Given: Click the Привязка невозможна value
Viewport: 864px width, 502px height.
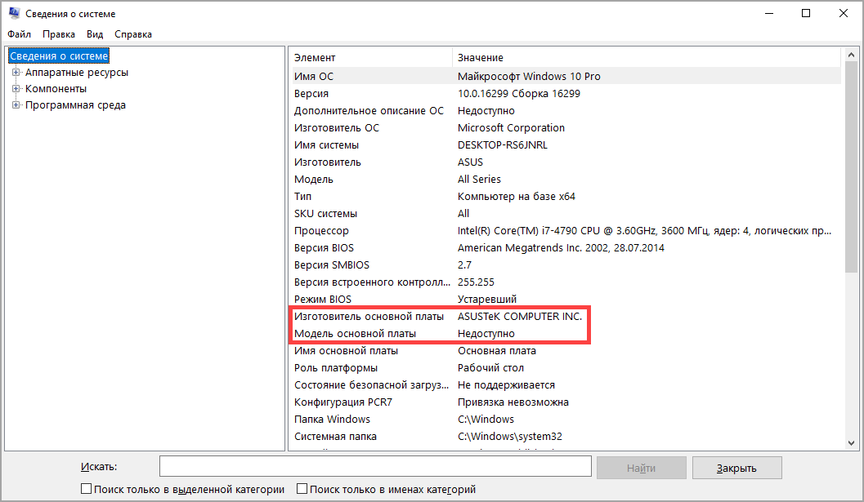Looking at the screenshot, I should tap(513, 402).
